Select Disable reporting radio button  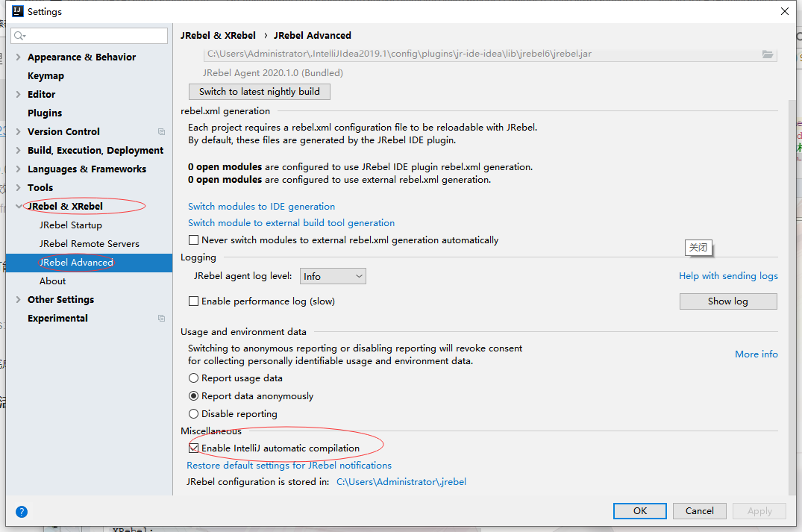pos(194,414)
